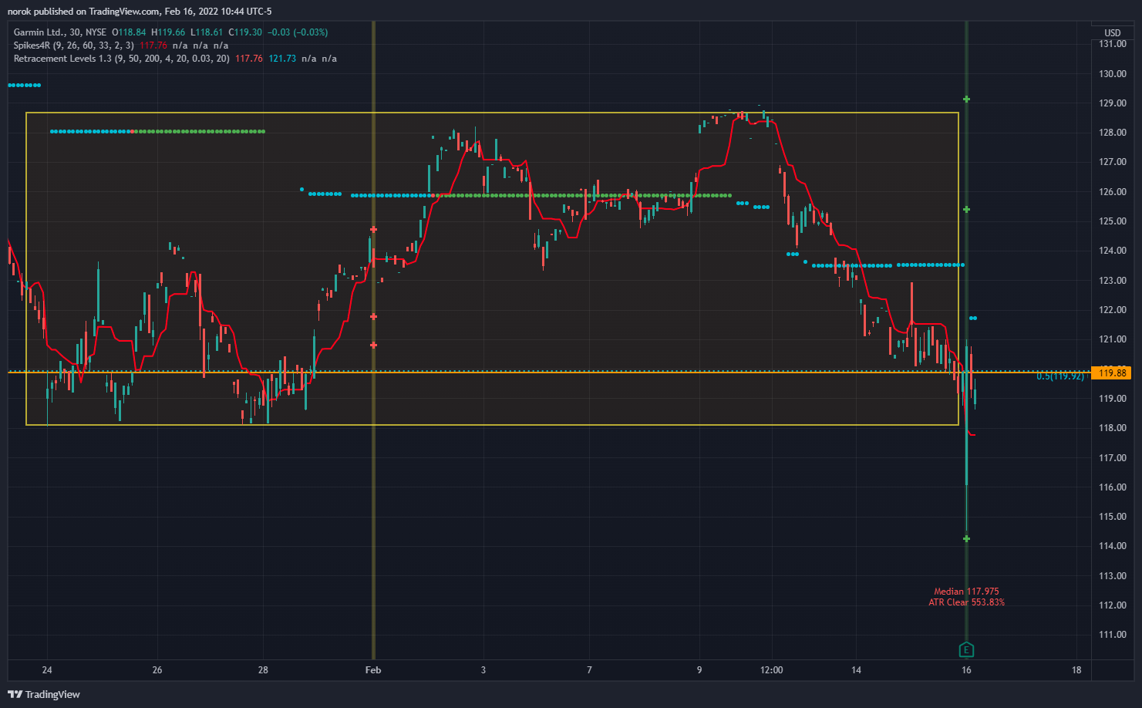Select the Retracement Levels 1.3 indicator legend
Screen dimensions: 1142x708
(121, 59)
